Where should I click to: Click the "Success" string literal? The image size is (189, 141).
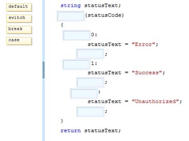tap(147, 73)
